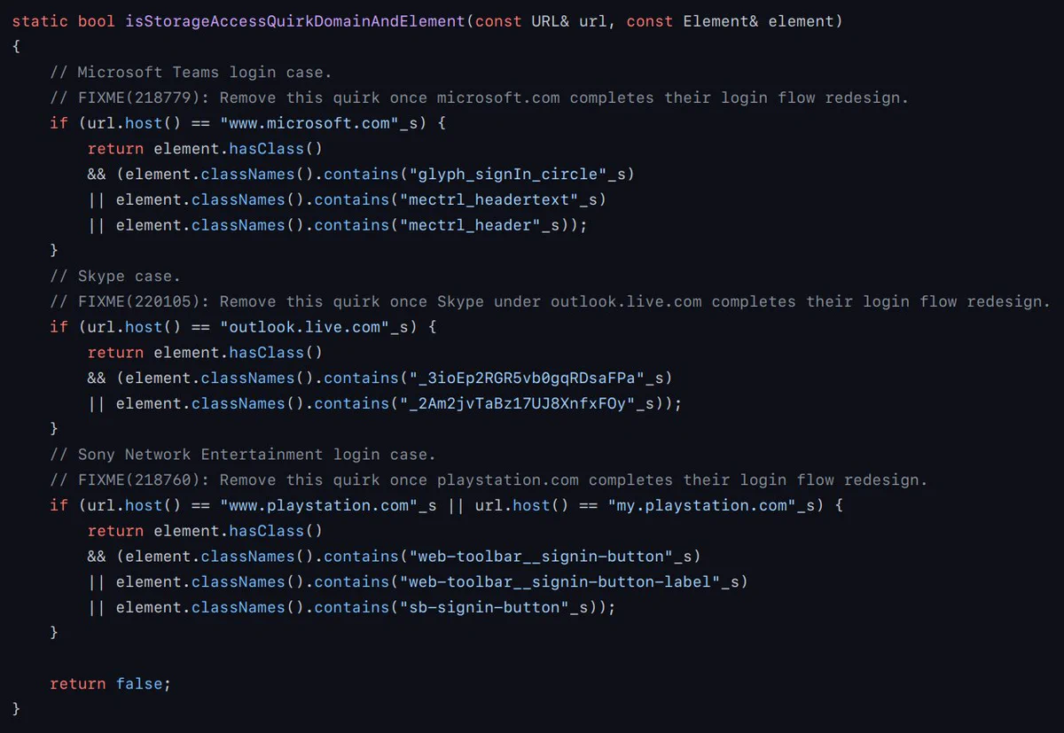This screenshot has height=733, width=1064.
Task: Click the "const Element& element" parameter
Action: pyautogui.click(x=731, y=20)
